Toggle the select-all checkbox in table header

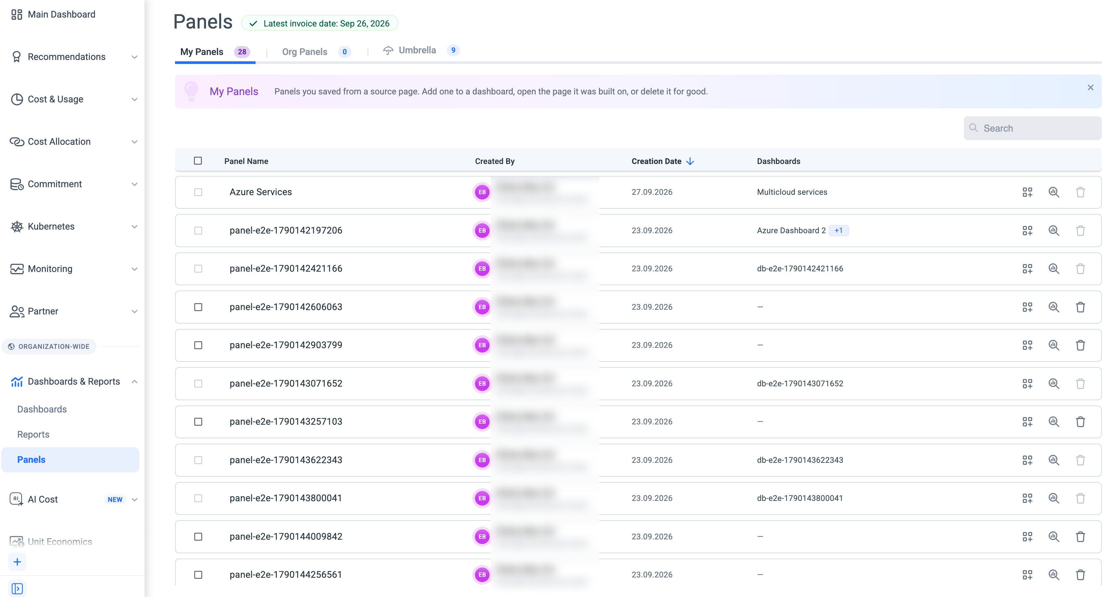point(198,161)
